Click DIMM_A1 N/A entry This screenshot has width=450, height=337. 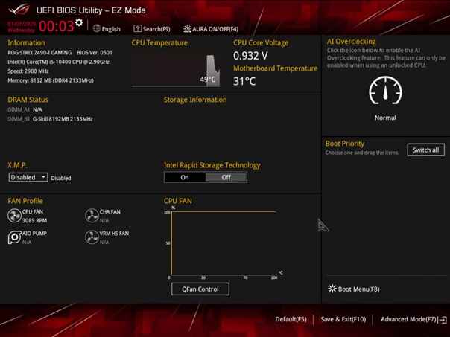(x=25, y=110)
